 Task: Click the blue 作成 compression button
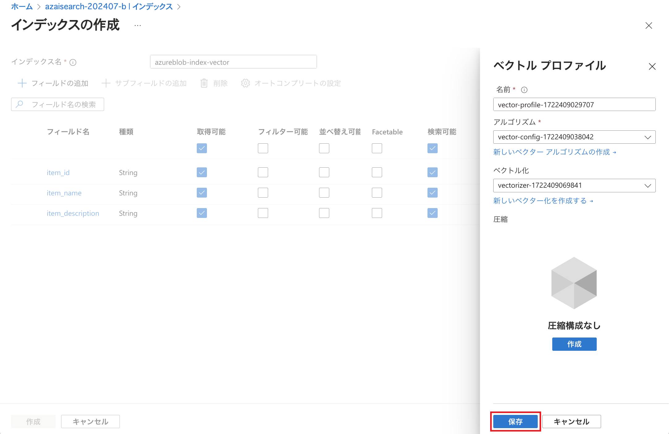[574, 344]
